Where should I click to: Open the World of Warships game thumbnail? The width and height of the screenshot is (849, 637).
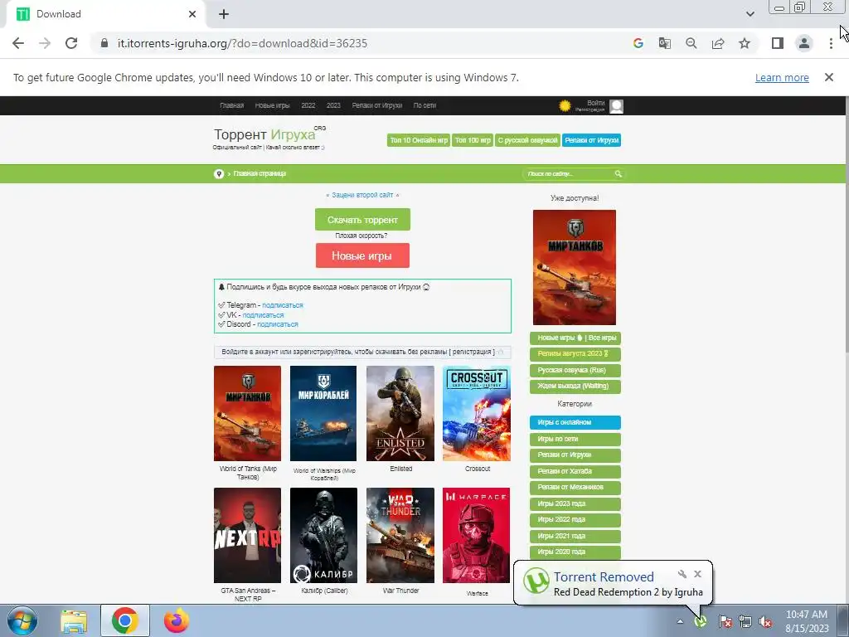[323, 413]
